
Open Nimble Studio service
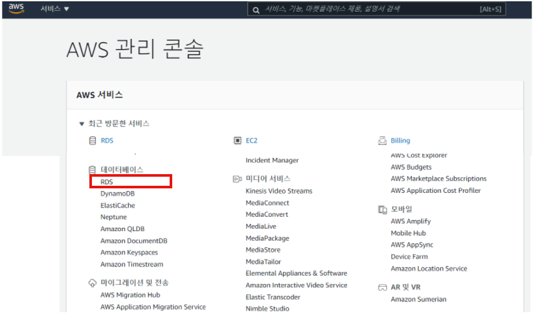267,309
